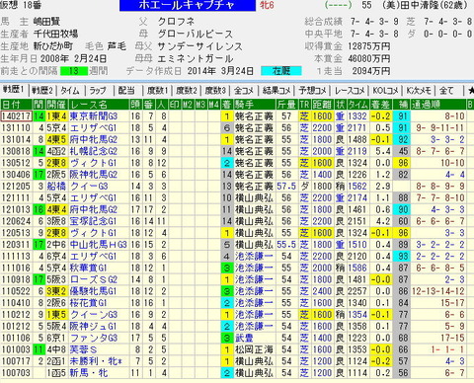
Task: Click the 斤量 column header
Action: pos(287,105)
